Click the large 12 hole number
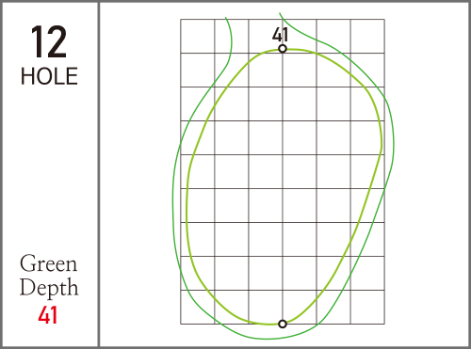The width and height of the screenshot is (471, 349). [x=49, y=42]
